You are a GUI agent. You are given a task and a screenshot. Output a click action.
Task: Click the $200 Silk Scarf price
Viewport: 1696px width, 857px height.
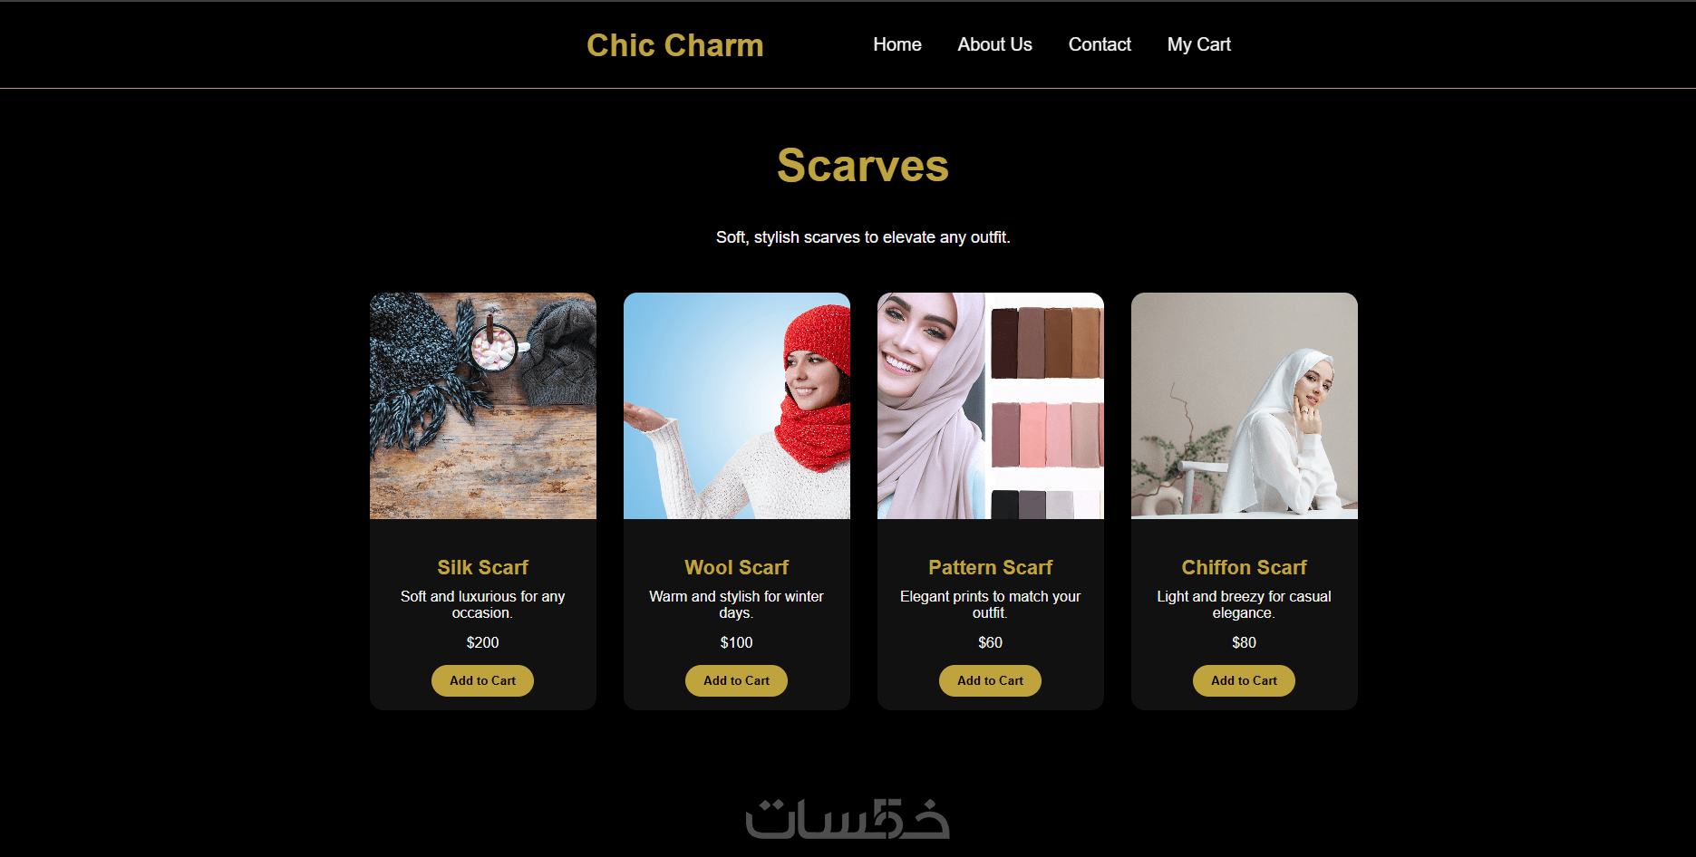coord(482,642)
